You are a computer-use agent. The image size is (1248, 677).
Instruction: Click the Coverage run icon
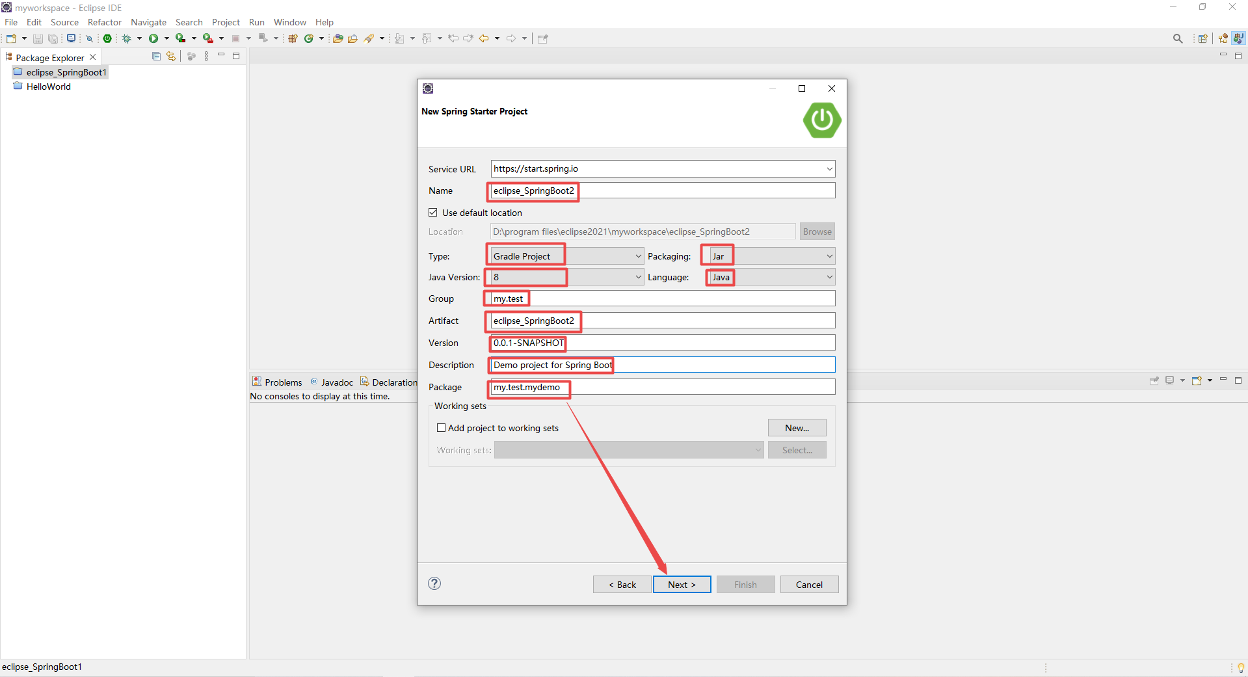coord(181,38)
